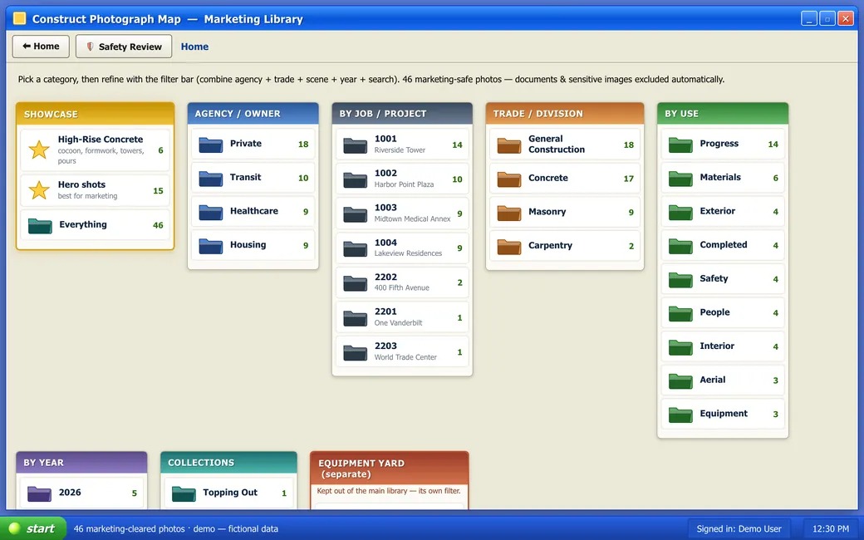Click the yellow app icon in title bar
Screen dimensions: 864x540
tap(20, 19)
